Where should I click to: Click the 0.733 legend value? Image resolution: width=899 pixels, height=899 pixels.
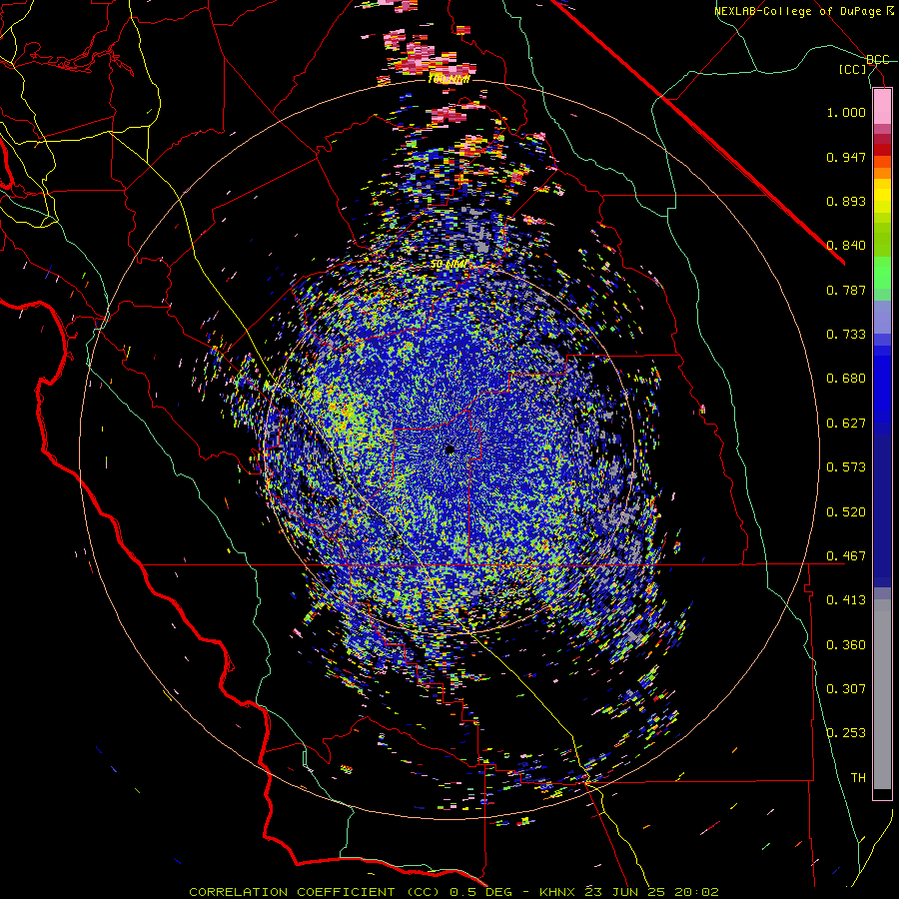point(846,335)
